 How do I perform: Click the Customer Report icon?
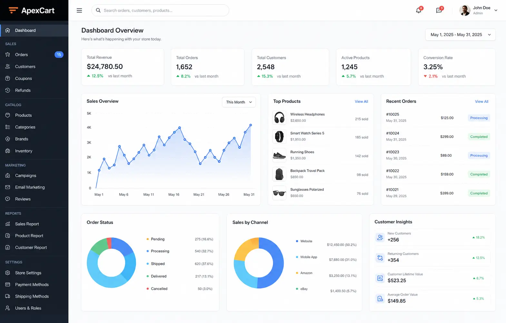point(8,247)
